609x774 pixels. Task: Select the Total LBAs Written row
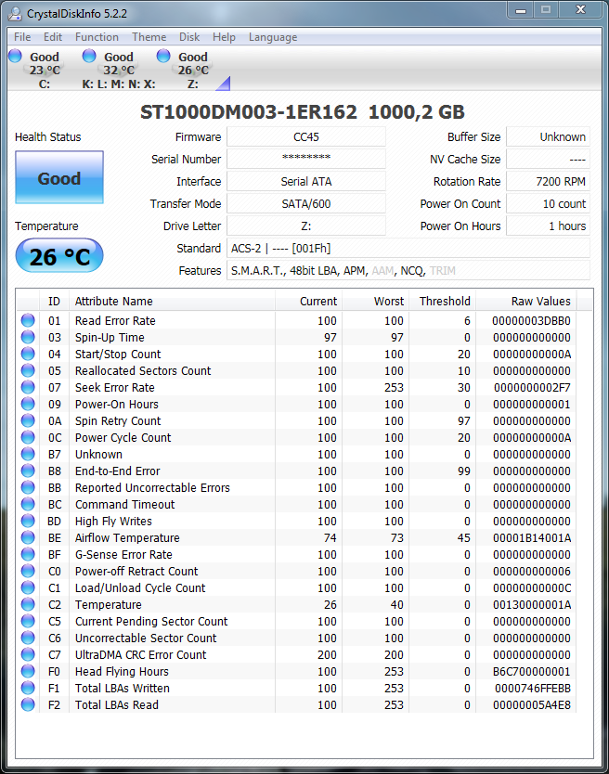click(296, 688)
